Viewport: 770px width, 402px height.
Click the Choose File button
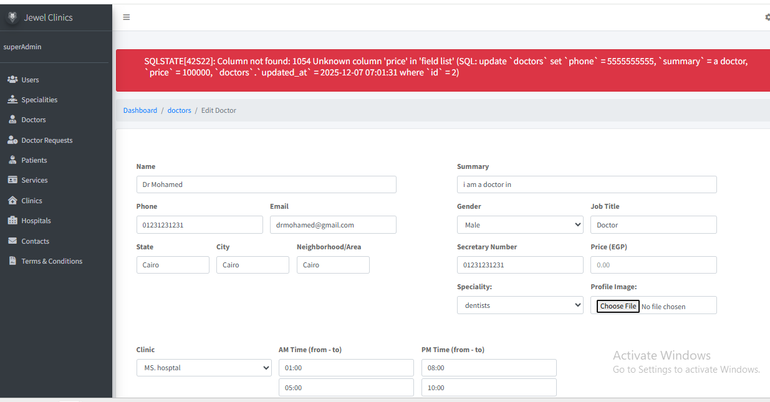pyautogui.click(x=618, y=306)
